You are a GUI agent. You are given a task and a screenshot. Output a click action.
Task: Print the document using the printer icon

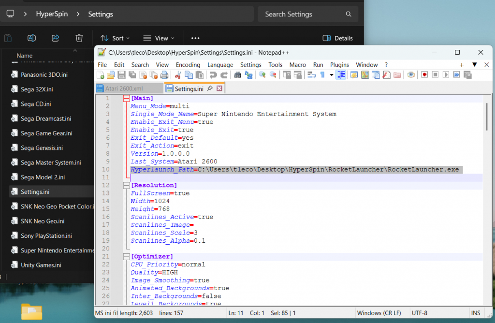[x=164, y=75]
